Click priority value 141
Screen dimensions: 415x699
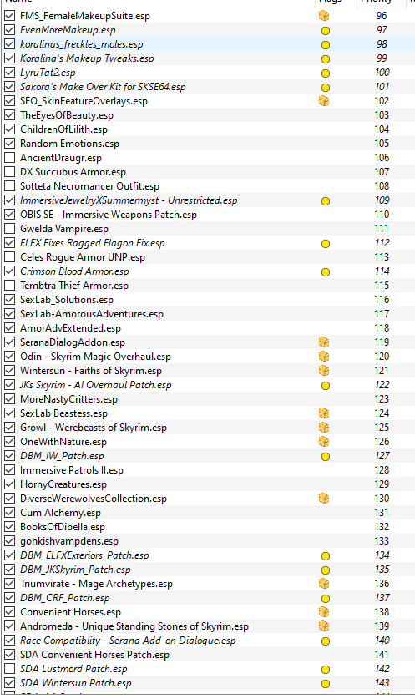tap(382, 655)
